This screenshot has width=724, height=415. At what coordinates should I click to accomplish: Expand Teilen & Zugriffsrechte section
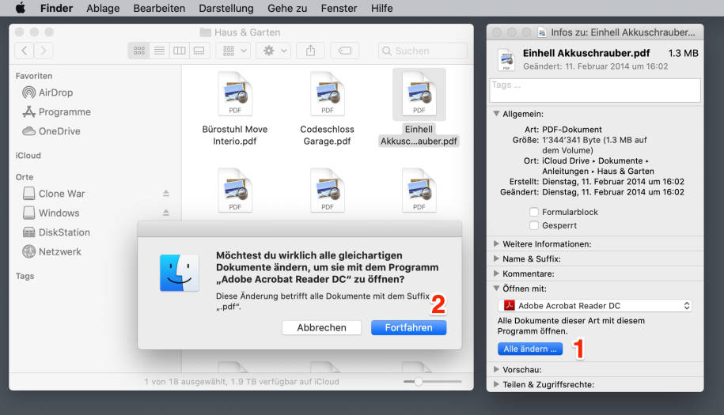pyautogui.click(x=496, y=384)
